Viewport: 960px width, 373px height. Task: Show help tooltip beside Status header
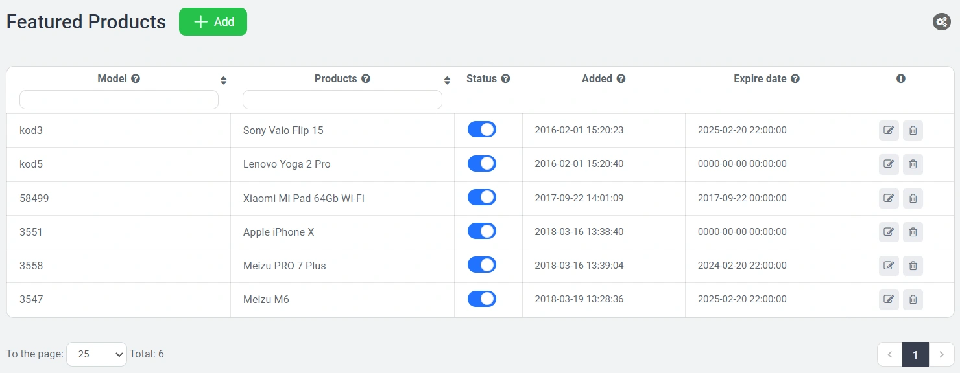click(505, 79)
